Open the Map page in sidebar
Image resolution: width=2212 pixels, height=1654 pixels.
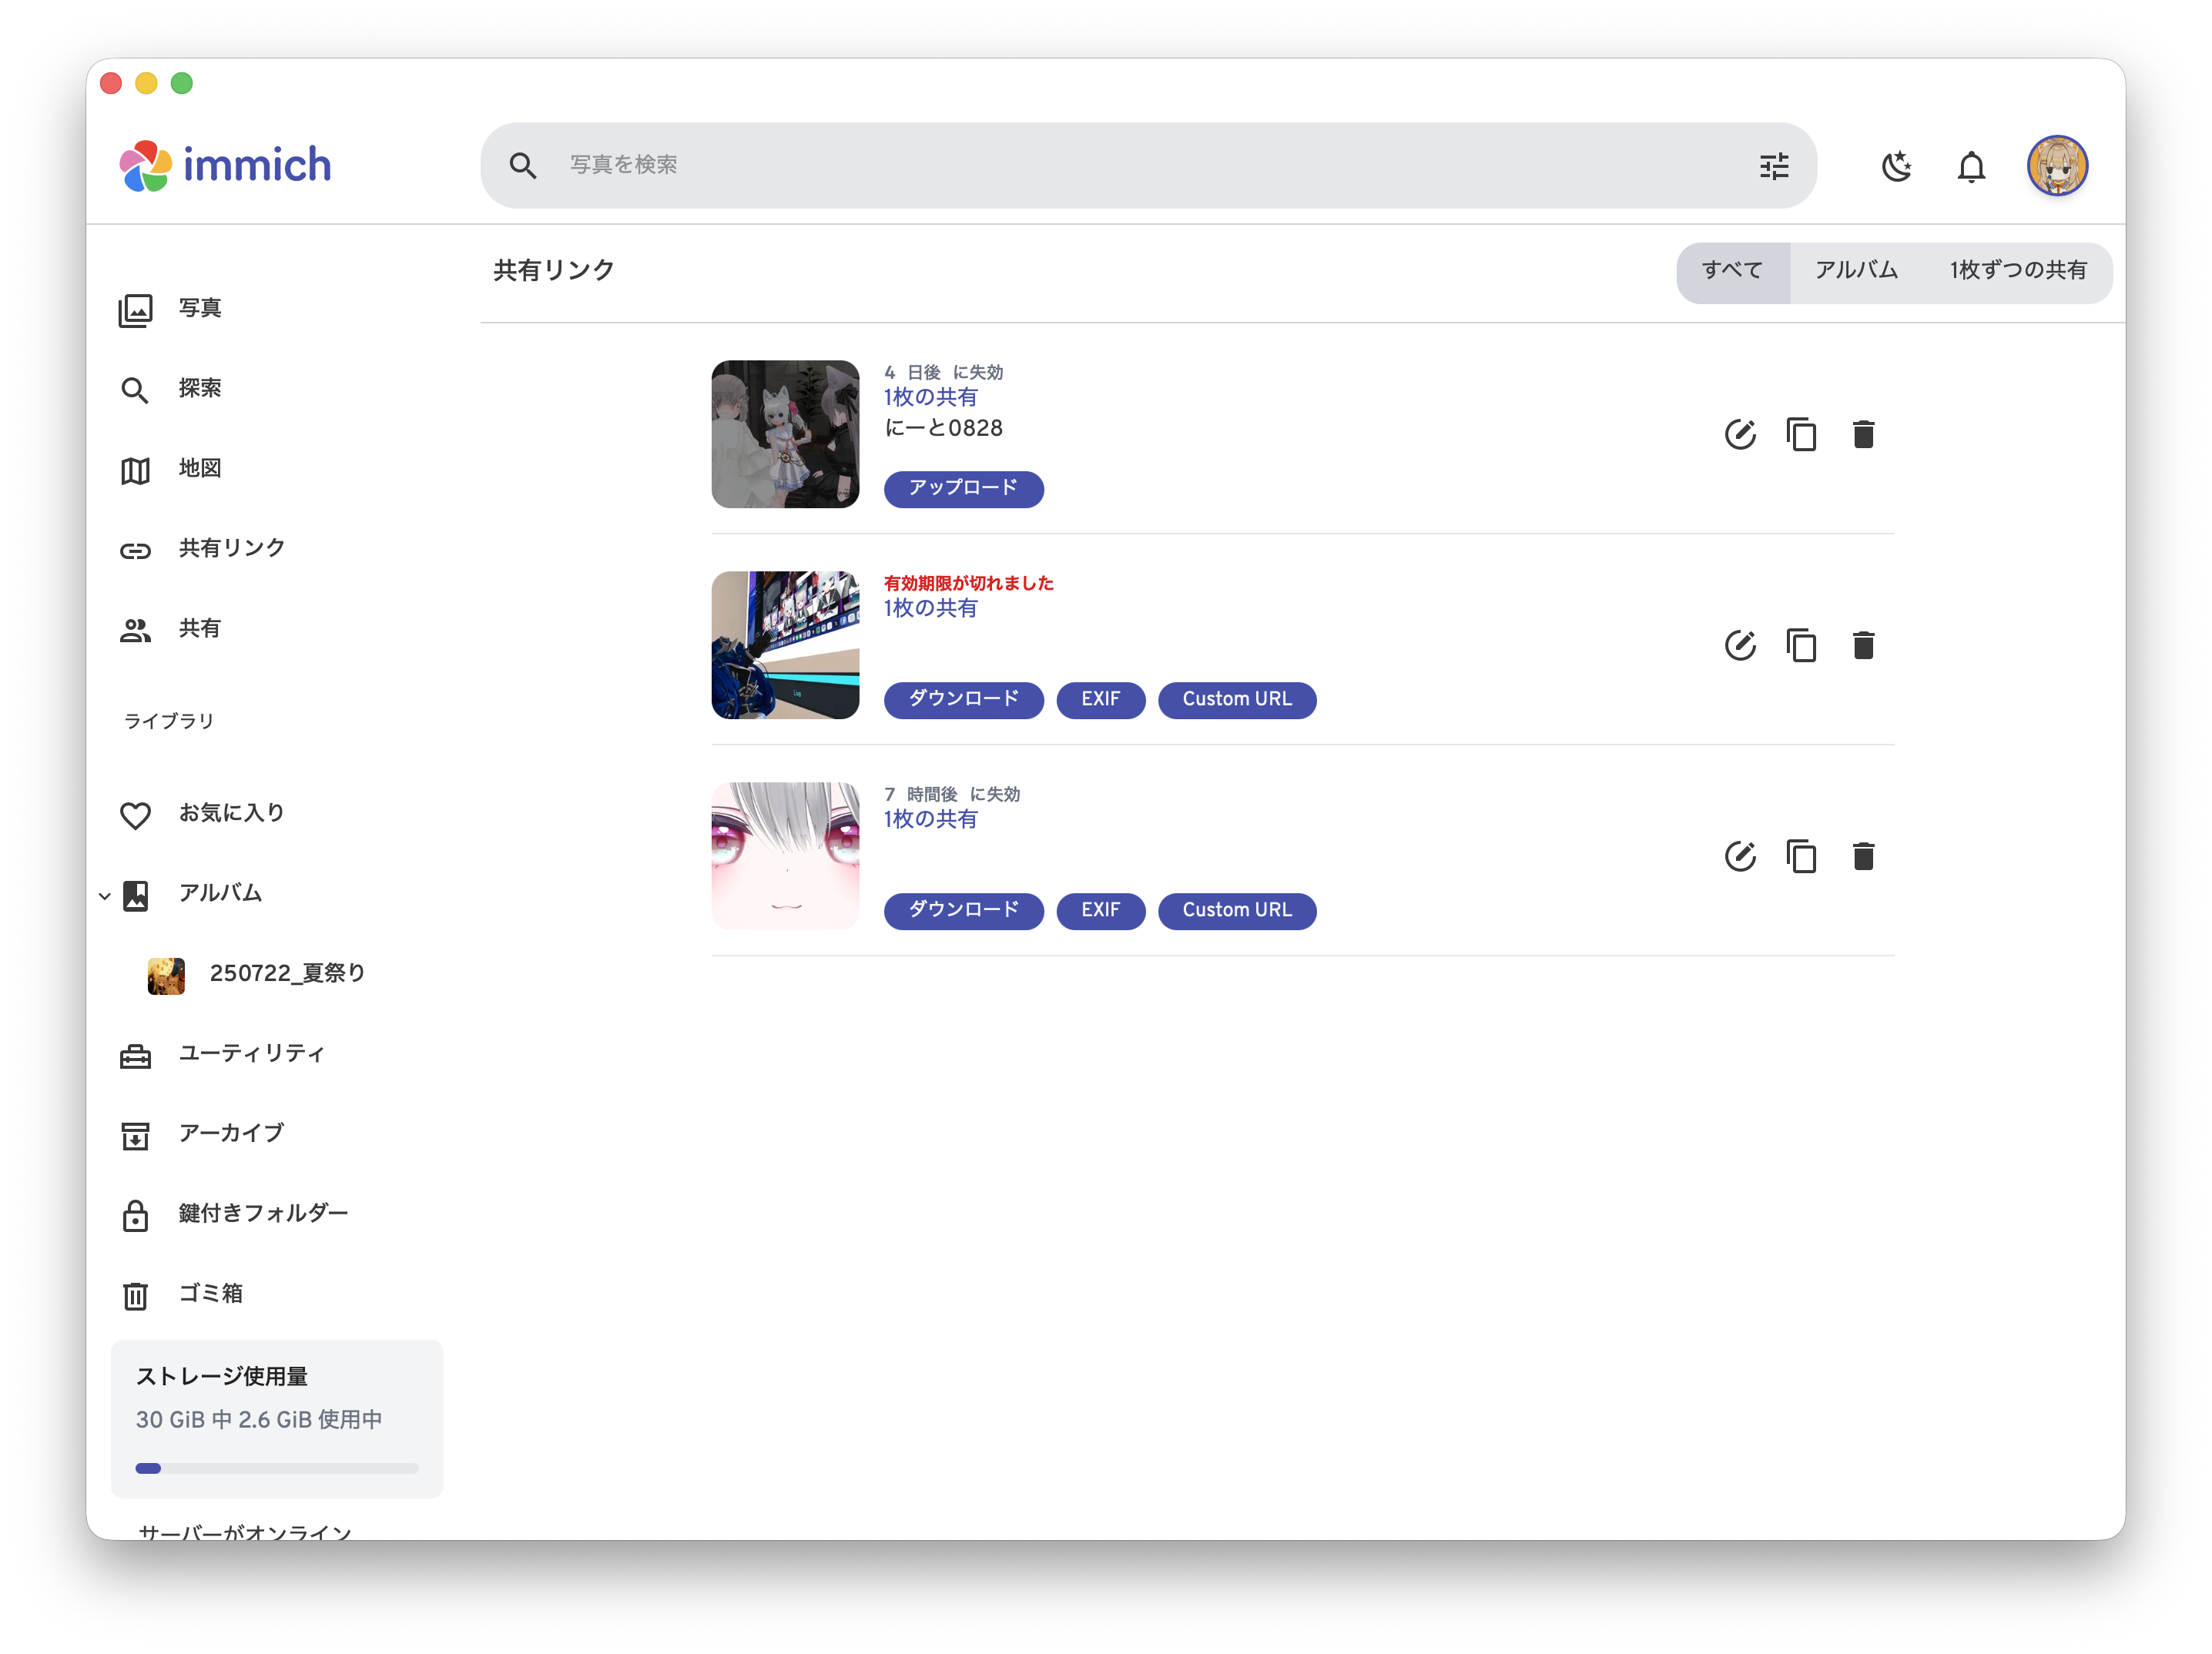199,468
